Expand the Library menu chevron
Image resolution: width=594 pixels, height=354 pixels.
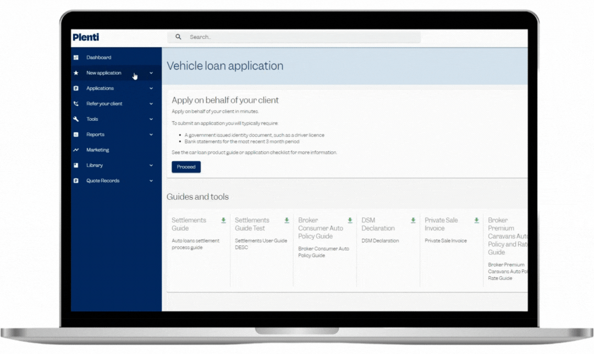point(151,165)
